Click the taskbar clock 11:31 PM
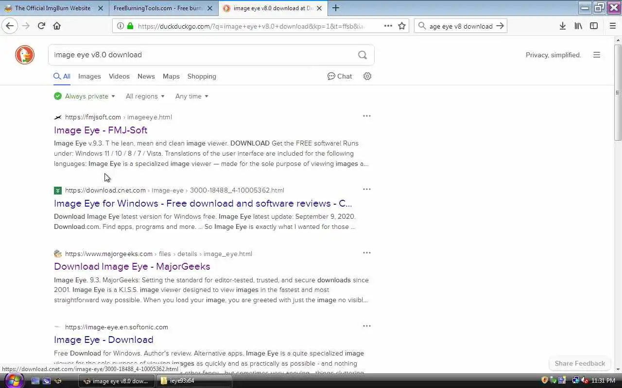This screenshot has width=622, height=388. pos(604,381)
